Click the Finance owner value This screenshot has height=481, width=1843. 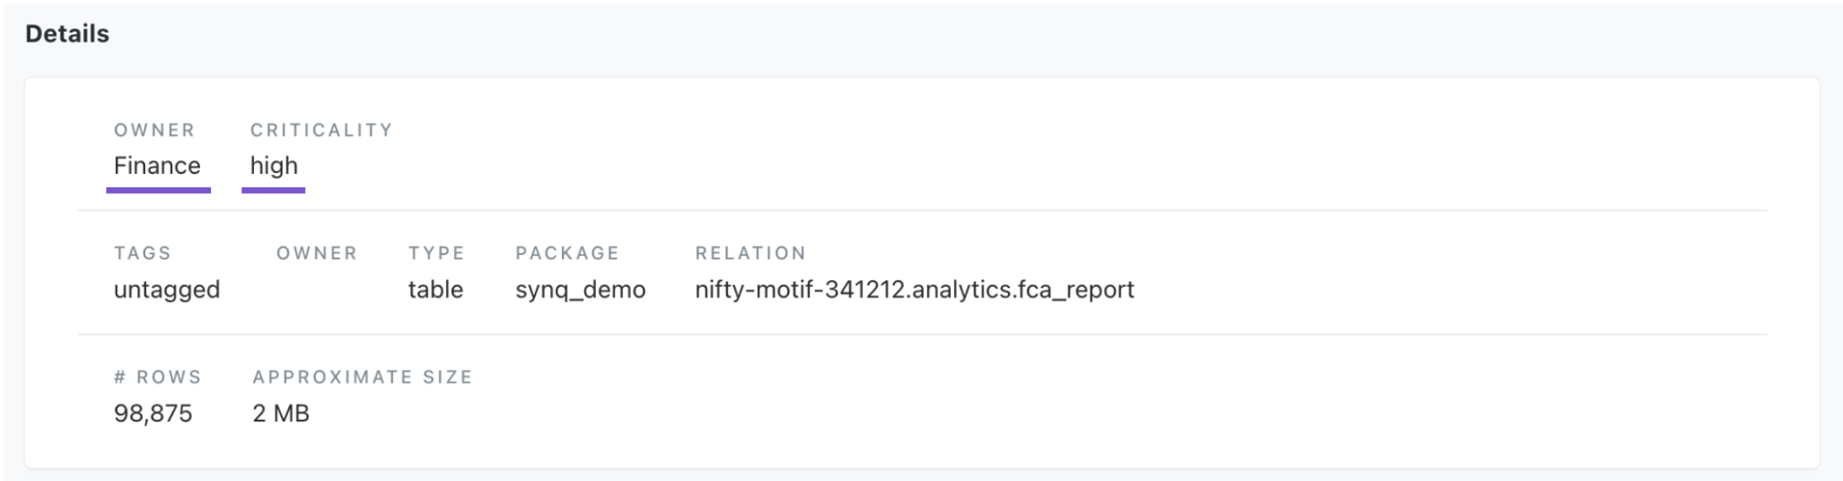coord(157,165)
